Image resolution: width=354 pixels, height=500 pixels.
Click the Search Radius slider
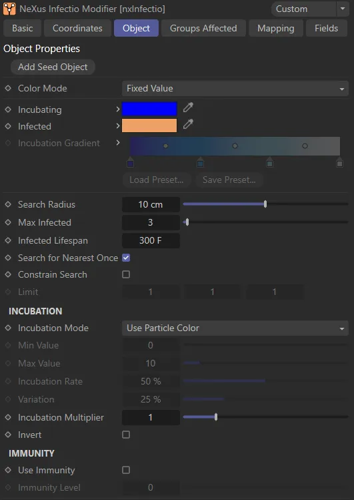(265, 204)
